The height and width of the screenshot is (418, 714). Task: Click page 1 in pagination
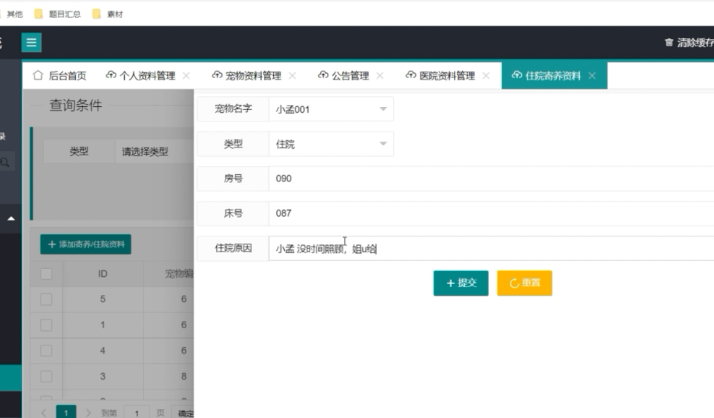pyautogui.click(x=66, y=413)
